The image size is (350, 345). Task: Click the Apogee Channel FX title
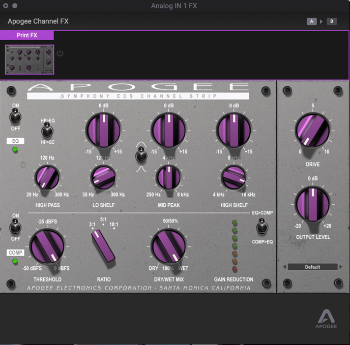(38, 21)
